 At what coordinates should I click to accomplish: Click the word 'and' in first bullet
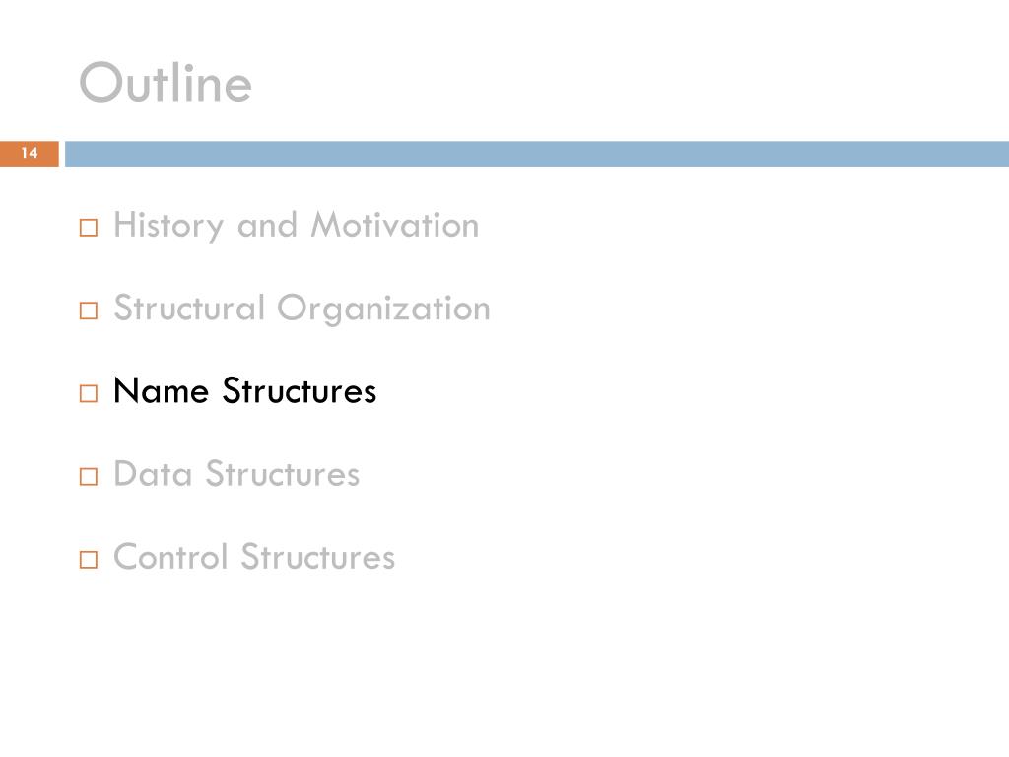coord(267,226)
